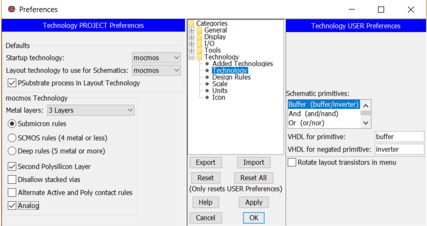
Task: Select SCMOS rules radio button
Action: click(x=12, y=138)
